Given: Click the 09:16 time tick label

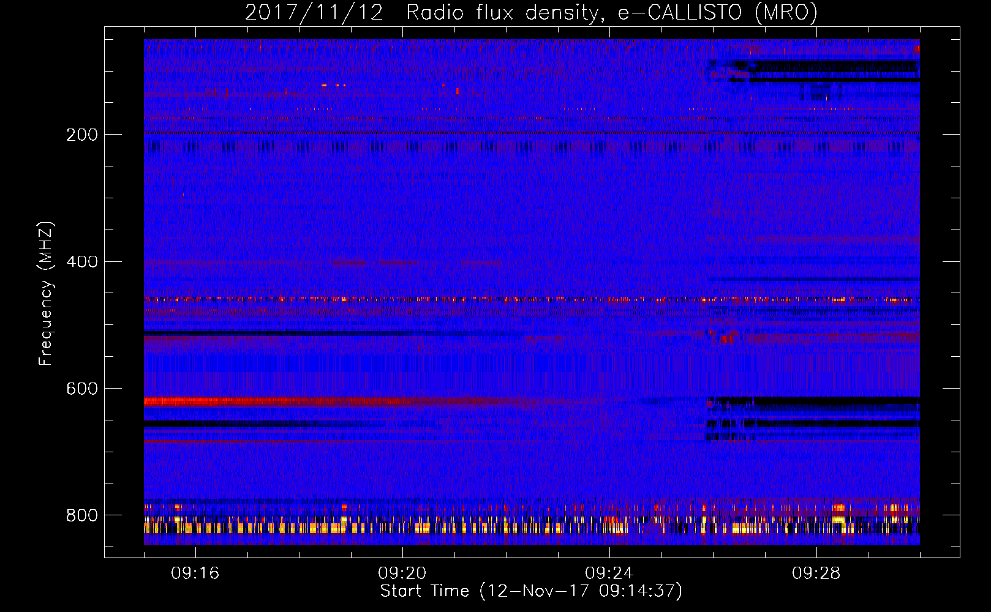Looking at the screenshot, I should tap(195, 573).
